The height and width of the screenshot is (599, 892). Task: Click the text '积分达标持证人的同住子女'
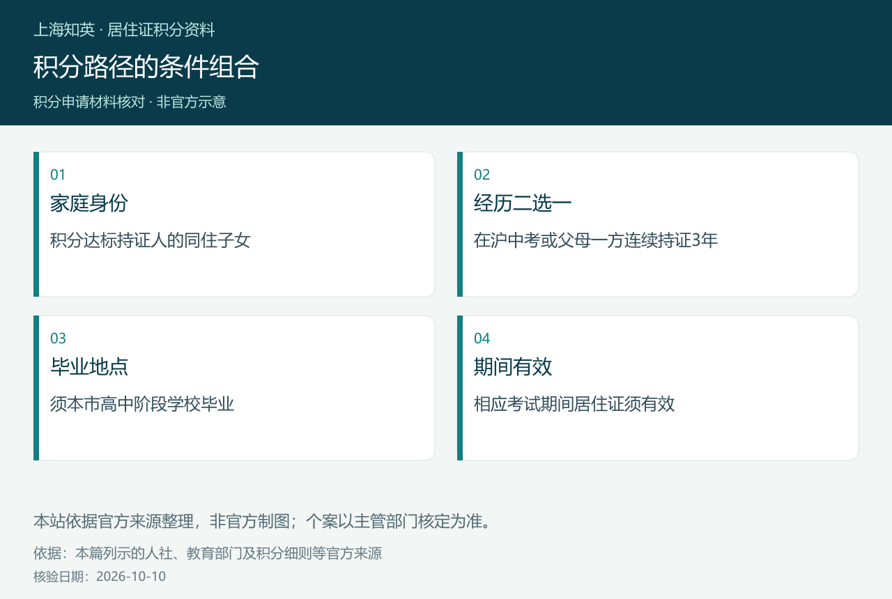(151, 241)
